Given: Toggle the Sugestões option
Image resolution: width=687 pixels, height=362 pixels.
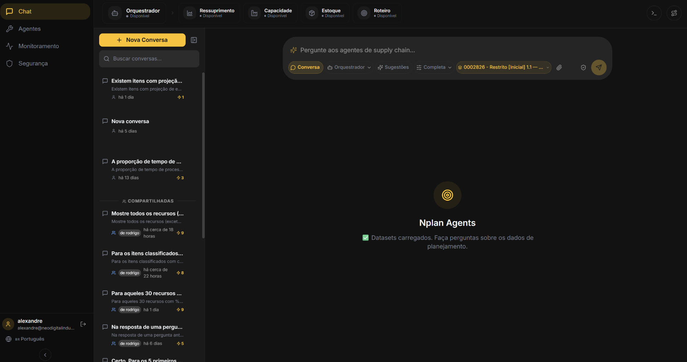Looking at the screenshot, I should tap(393, 67).
